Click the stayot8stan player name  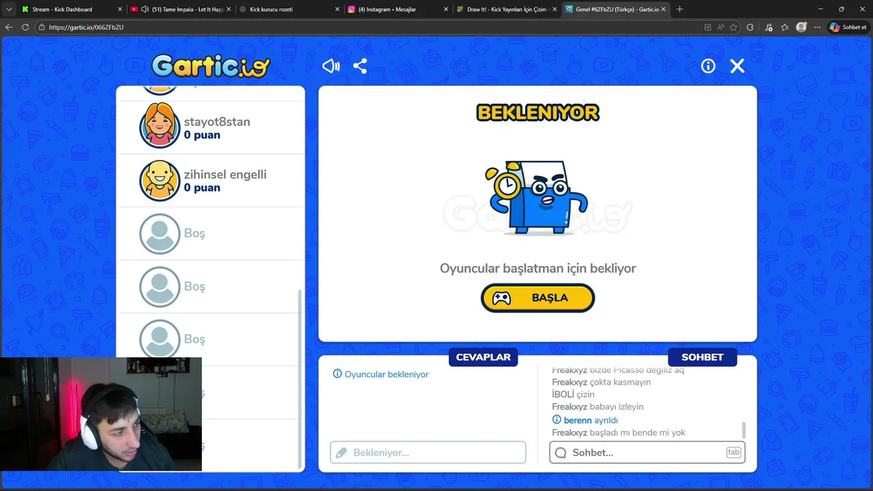(x=217, y=121)
